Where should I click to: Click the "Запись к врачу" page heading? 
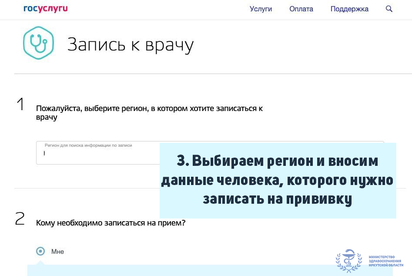(x=130, y=44)
